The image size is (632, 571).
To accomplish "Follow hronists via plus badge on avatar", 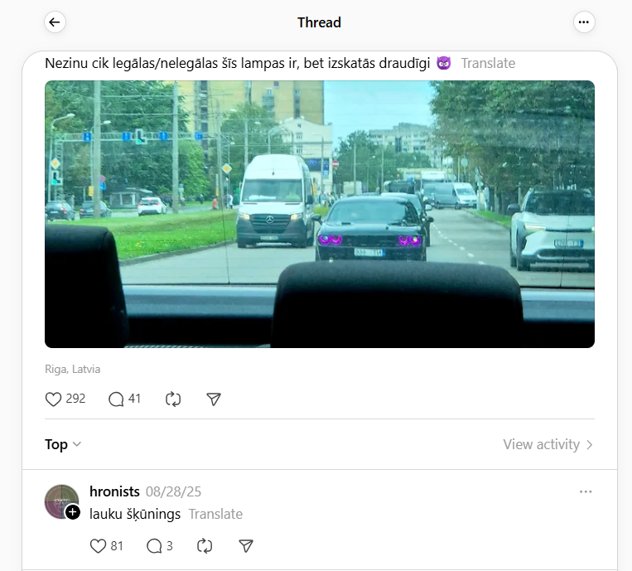I will pyautogui.click(x=73, y=512).
